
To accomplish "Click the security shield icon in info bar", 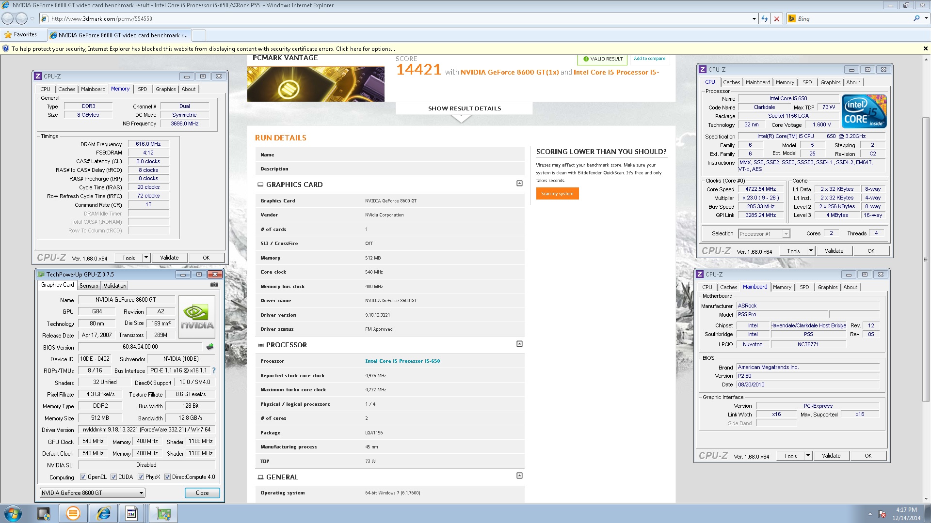I will coord(6,48).
